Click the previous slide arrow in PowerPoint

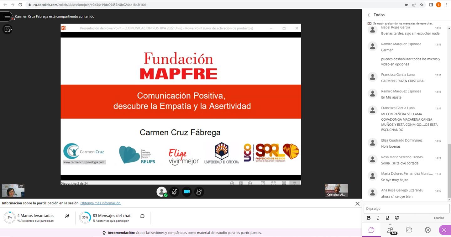click(232, 183)
